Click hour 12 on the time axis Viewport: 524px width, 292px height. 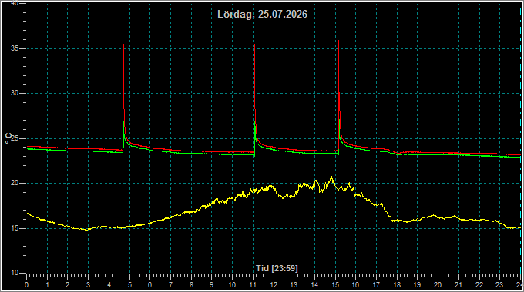click(x=274, y=285)
